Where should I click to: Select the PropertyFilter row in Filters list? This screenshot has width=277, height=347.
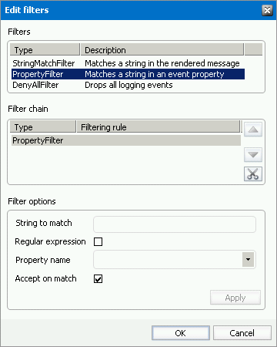[128, 74]
